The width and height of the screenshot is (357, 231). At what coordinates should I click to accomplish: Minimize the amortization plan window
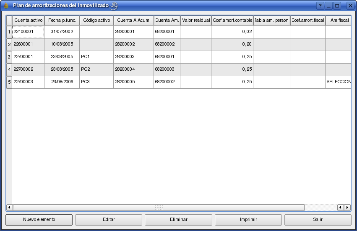coord(328,5)
